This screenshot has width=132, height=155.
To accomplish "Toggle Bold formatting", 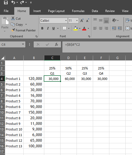I will point(42,28).
